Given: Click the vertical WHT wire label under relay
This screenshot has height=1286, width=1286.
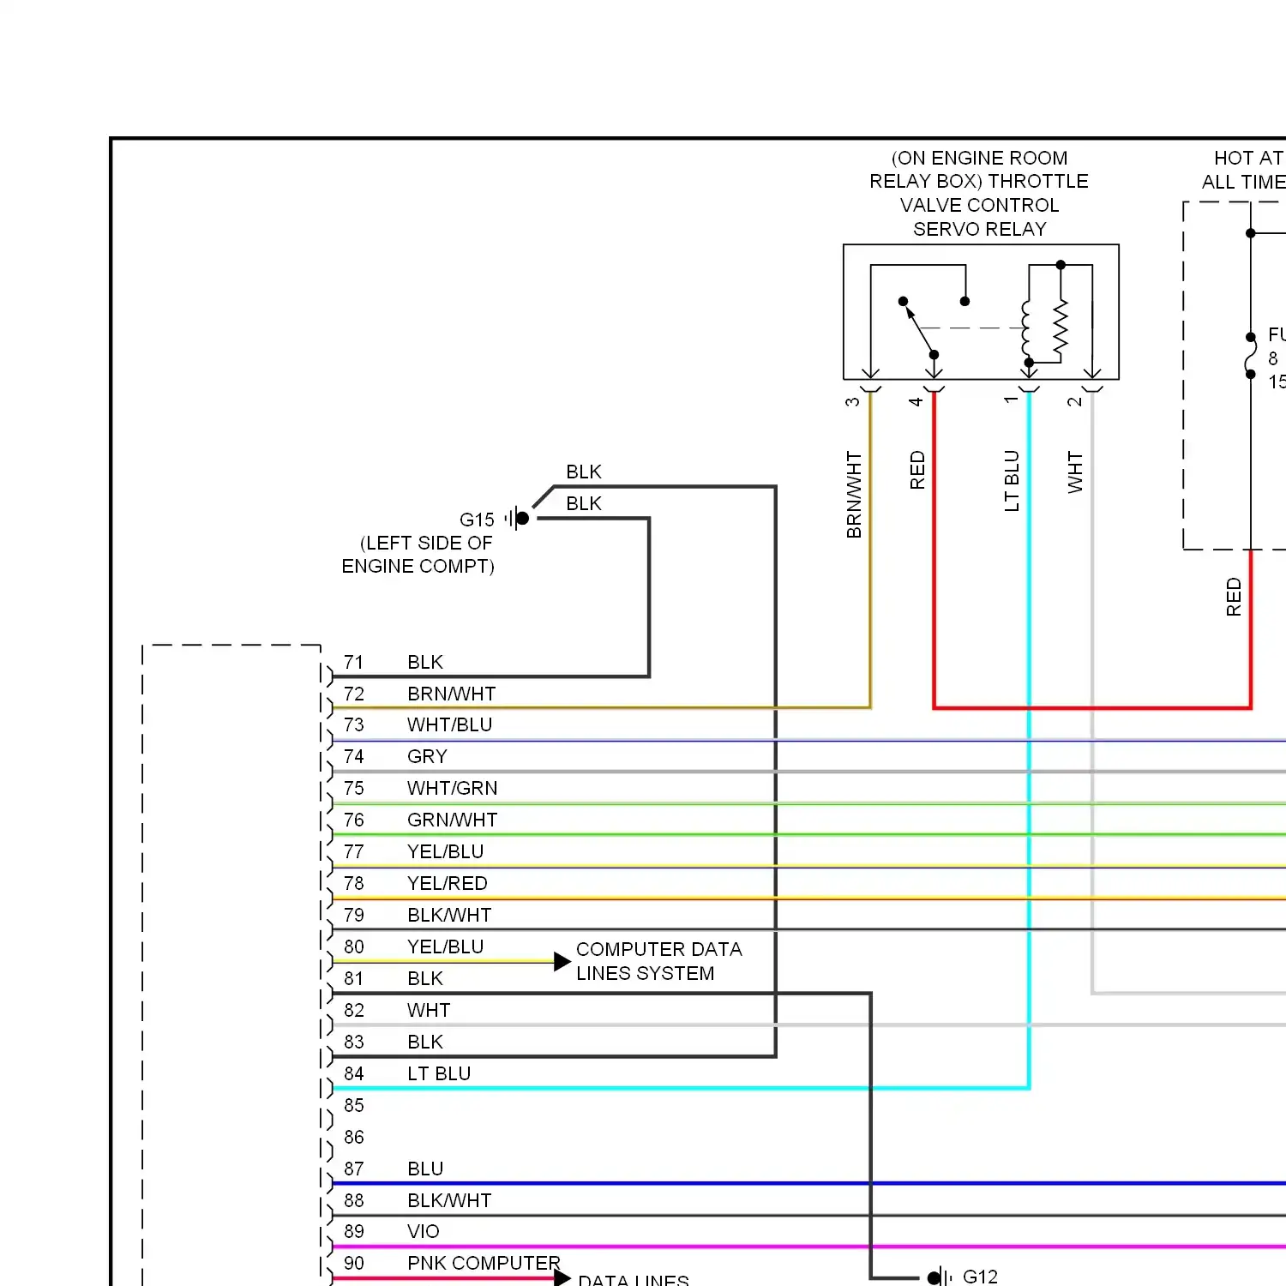Looking at the screenshot, I should coord(1075,472).
